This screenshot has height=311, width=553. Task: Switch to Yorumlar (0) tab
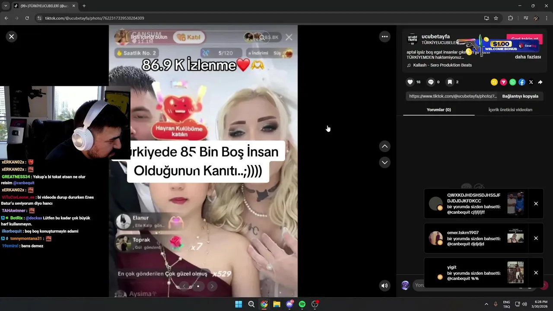(x=439, y=110)
